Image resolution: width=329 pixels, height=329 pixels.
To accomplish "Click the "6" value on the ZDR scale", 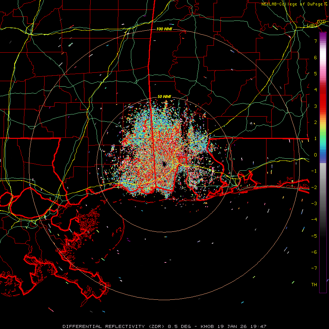I will tap(315, 57).
